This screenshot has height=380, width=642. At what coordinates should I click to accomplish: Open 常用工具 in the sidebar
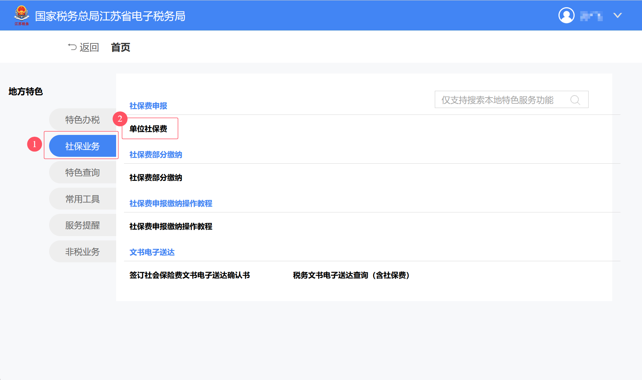coord(82,198)
